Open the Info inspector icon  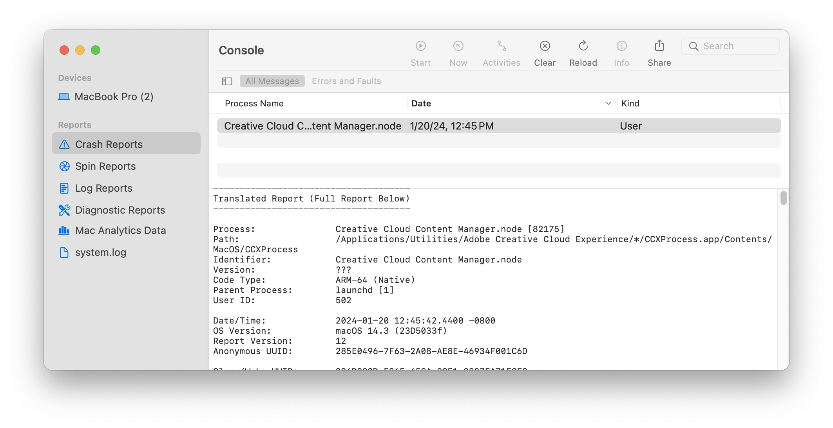click(621, 46)
